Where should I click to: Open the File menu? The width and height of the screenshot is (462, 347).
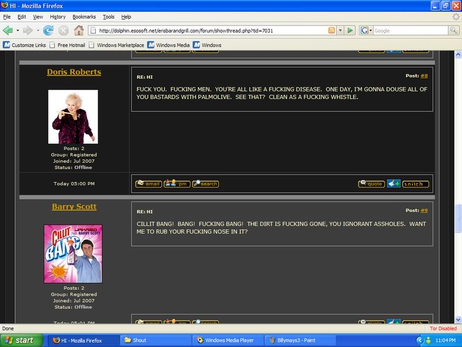(x=7, y=17)
